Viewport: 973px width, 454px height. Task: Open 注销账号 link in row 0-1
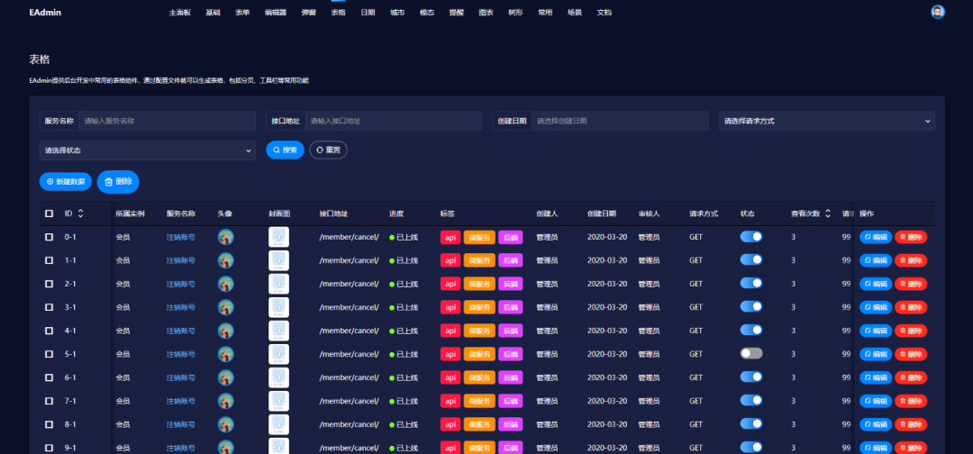(181, 237)
